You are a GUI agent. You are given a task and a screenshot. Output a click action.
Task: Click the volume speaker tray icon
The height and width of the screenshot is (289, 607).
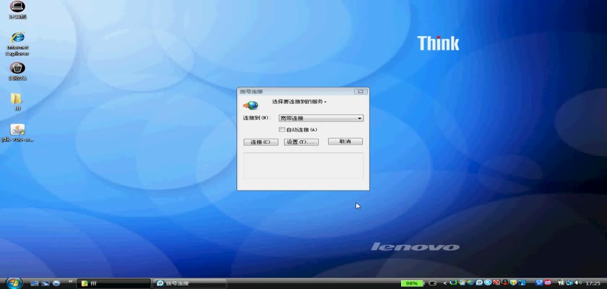(x=578, y=283)
